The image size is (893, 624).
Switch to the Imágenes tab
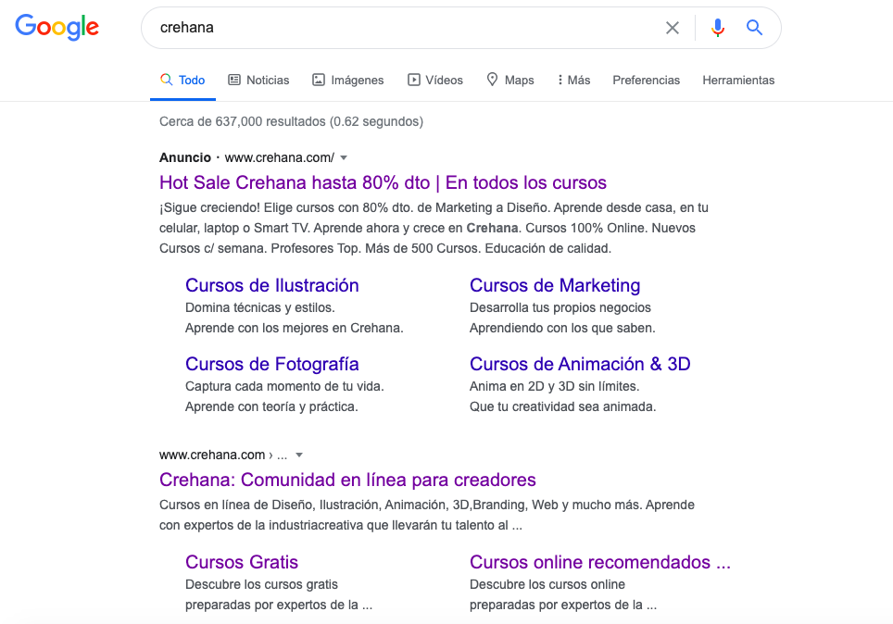347,81
